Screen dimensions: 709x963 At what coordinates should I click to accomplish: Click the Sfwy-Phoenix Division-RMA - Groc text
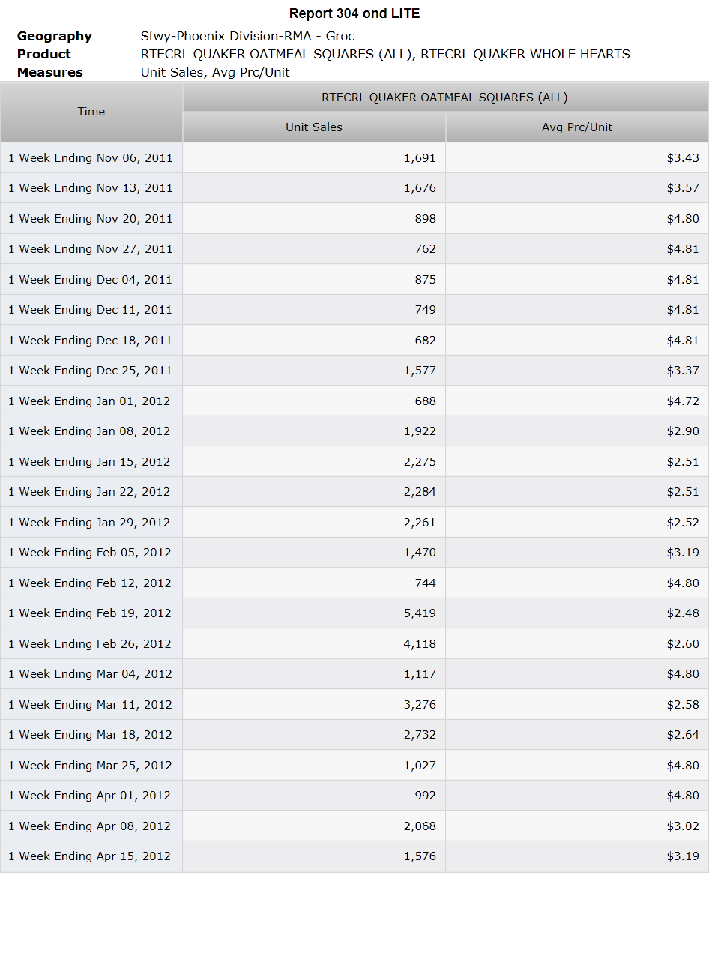coord(248,36)
